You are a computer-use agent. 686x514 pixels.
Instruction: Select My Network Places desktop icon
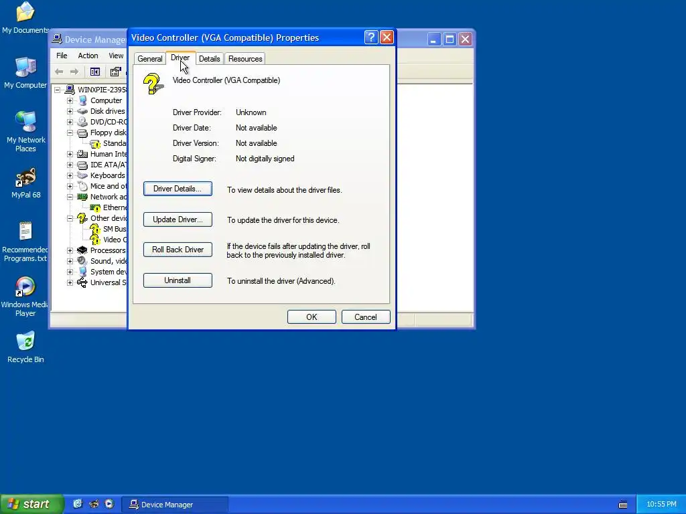[25, 132]
